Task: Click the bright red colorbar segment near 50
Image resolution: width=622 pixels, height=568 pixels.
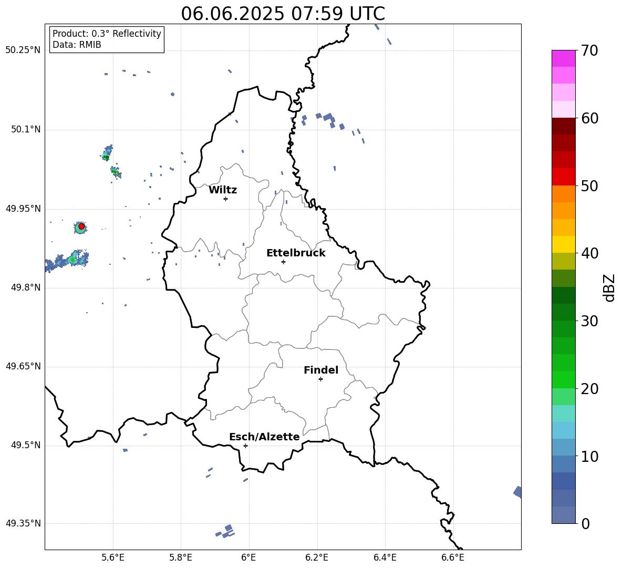Action: pyautogui.click(x=563, y=177)
